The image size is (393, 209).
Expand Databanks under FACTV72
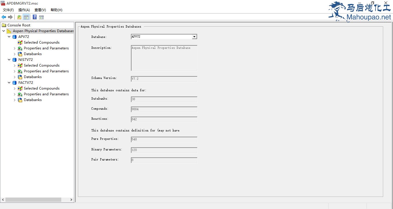click(x=15, y=100)
